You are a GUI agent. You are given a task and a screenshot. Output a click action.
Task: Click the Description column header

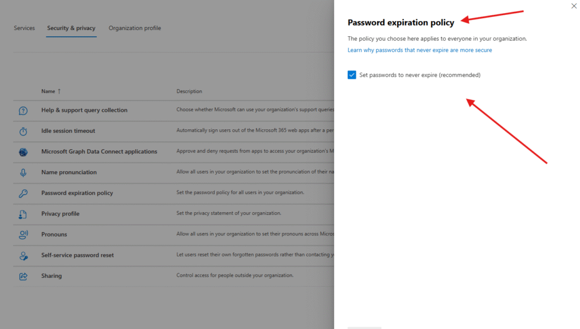pos(189,91)
